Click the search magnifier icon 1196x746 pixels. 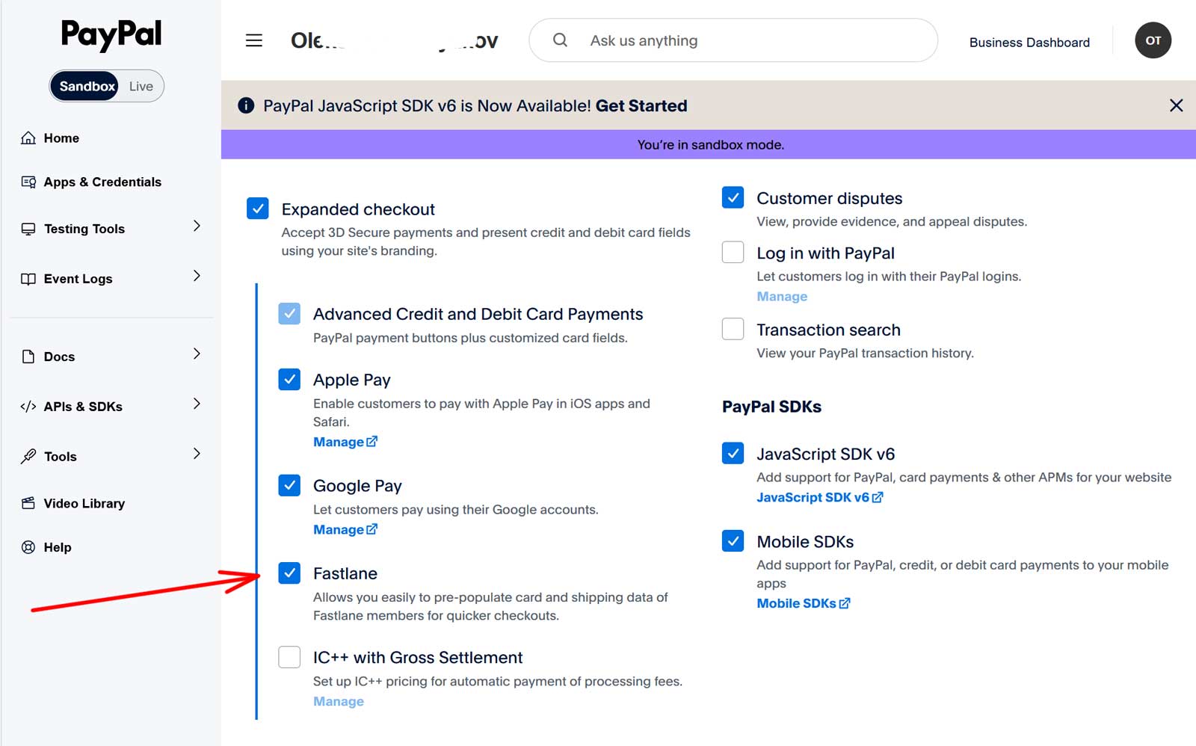tap(560, 40)
